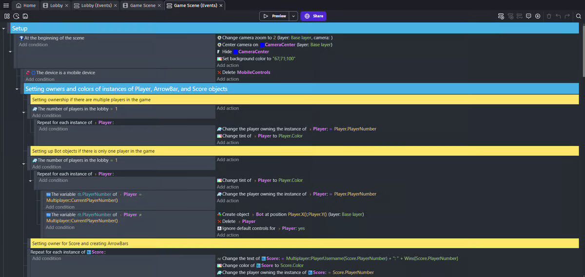Redo the last undone change
Viewport: 585px width, 277px height.
pos(567,16)
